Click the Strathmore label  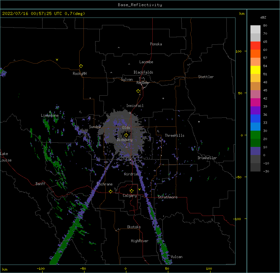168,197
